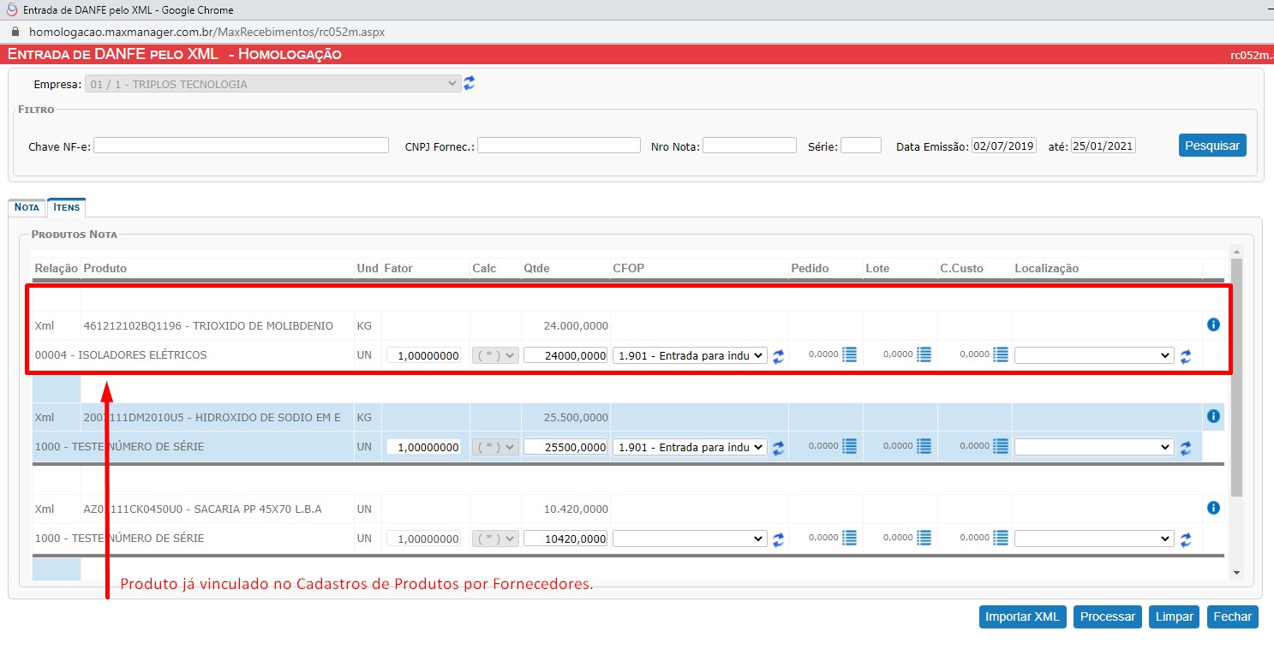This screenshot has height=649, width=1274.
Task: Select text 00004 - ISOLADORES ELÉTRICOS
Action: tap(121, 354)
